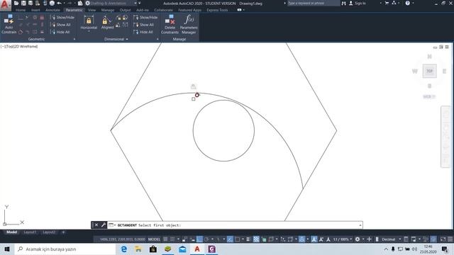
Task: Click the Auto Constrain tool
Action: coord(9,24)
